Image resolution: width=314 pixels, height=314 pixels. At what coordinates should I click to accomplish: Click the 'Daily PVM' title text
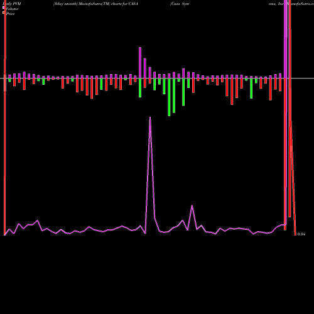(12, 4)
